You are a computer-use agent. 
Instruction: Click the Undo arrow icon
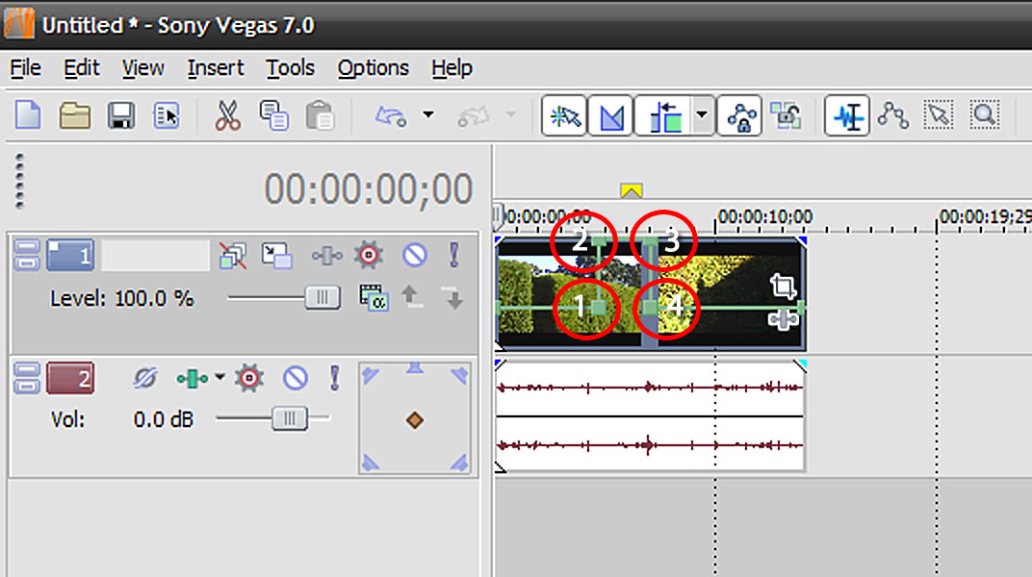[391, 116]
